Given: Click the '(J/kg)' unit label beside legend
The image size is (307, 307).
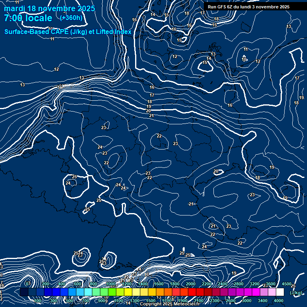Looking at the screenshot, I should (x=296, y=293).
